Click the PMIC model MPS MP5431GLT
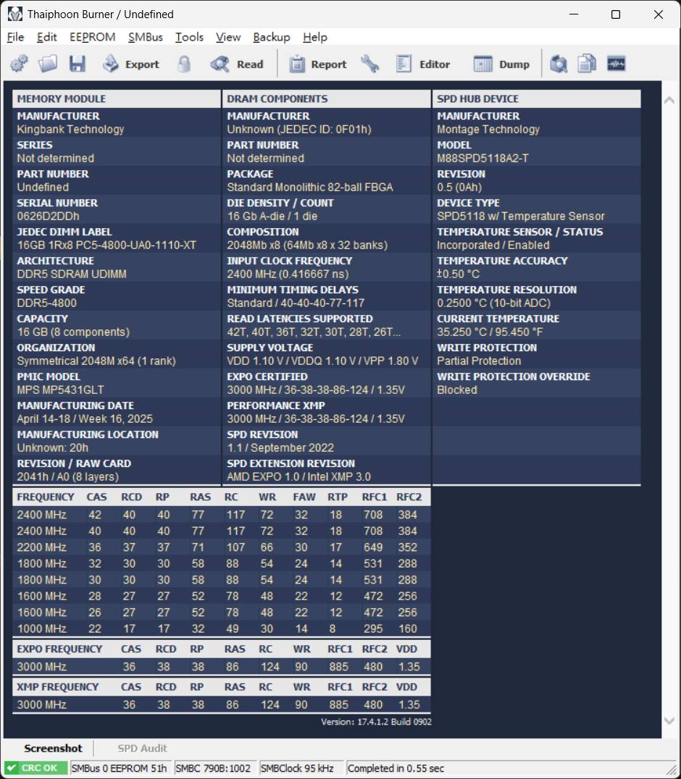 [x=61, y=389]
